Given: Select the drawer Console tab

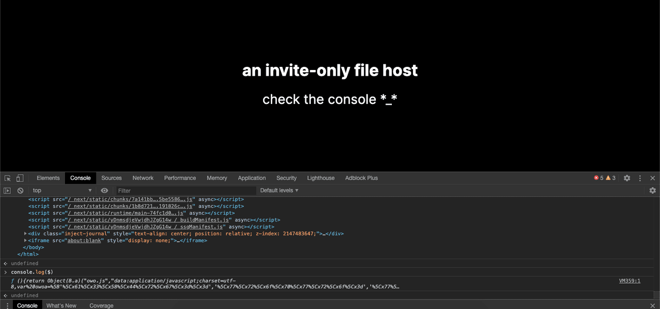Looking at the screenshot, I should click(x=27, y=305).
